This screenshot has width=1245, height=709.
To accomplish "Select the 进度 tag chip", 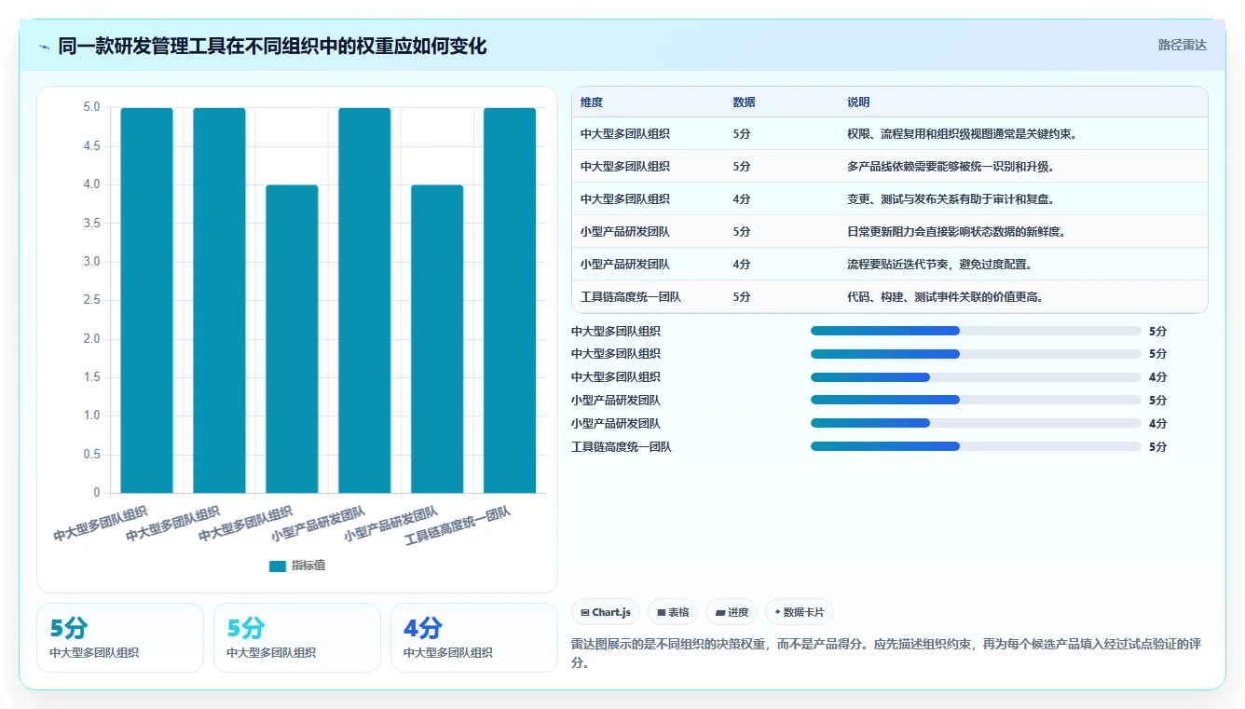I will pyautogui.click(x=732, y=612).
